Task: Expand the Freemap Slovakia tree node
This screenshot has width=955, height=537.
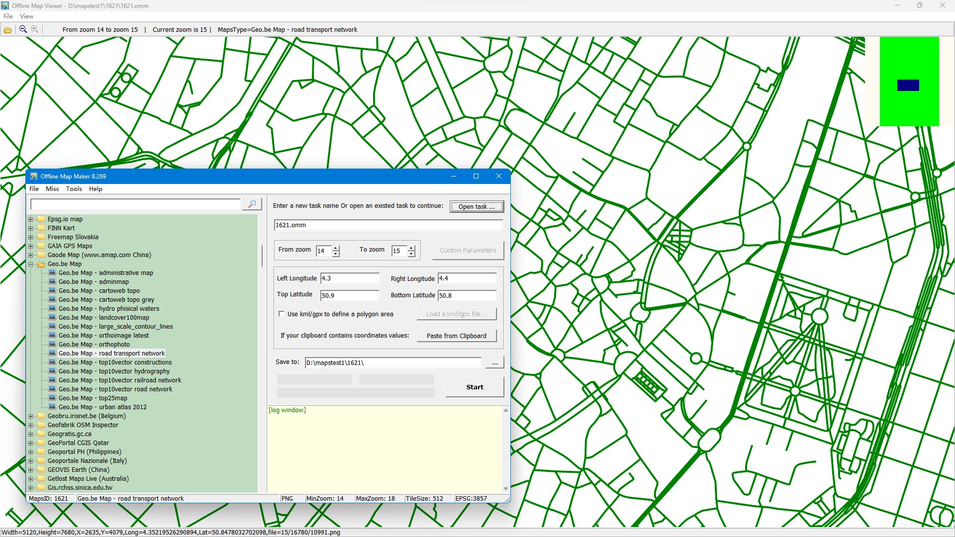Action: [x=31, y=237]
